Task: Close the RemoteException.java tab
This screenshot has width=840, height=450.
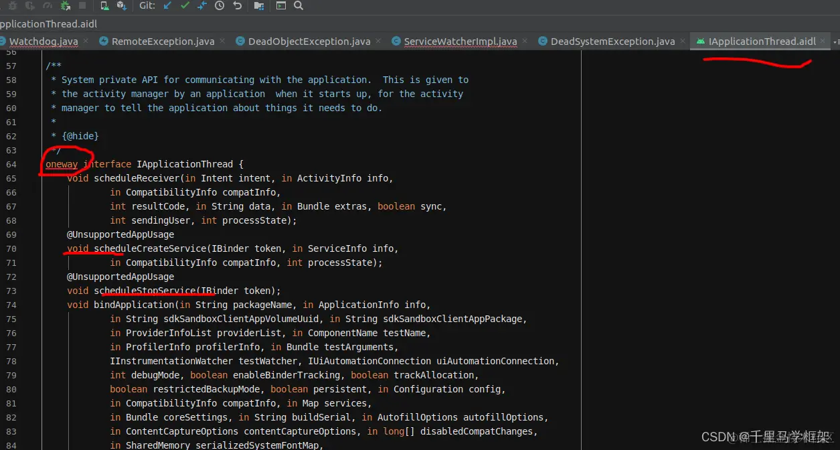Action: (x=222, y=41)
